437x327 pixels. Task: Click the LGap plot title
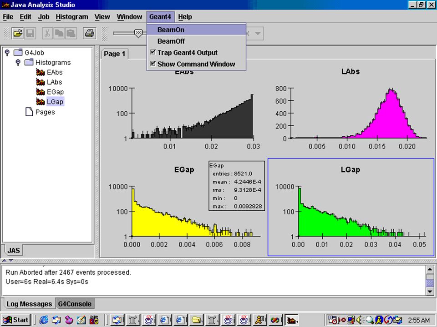(351, 169)
